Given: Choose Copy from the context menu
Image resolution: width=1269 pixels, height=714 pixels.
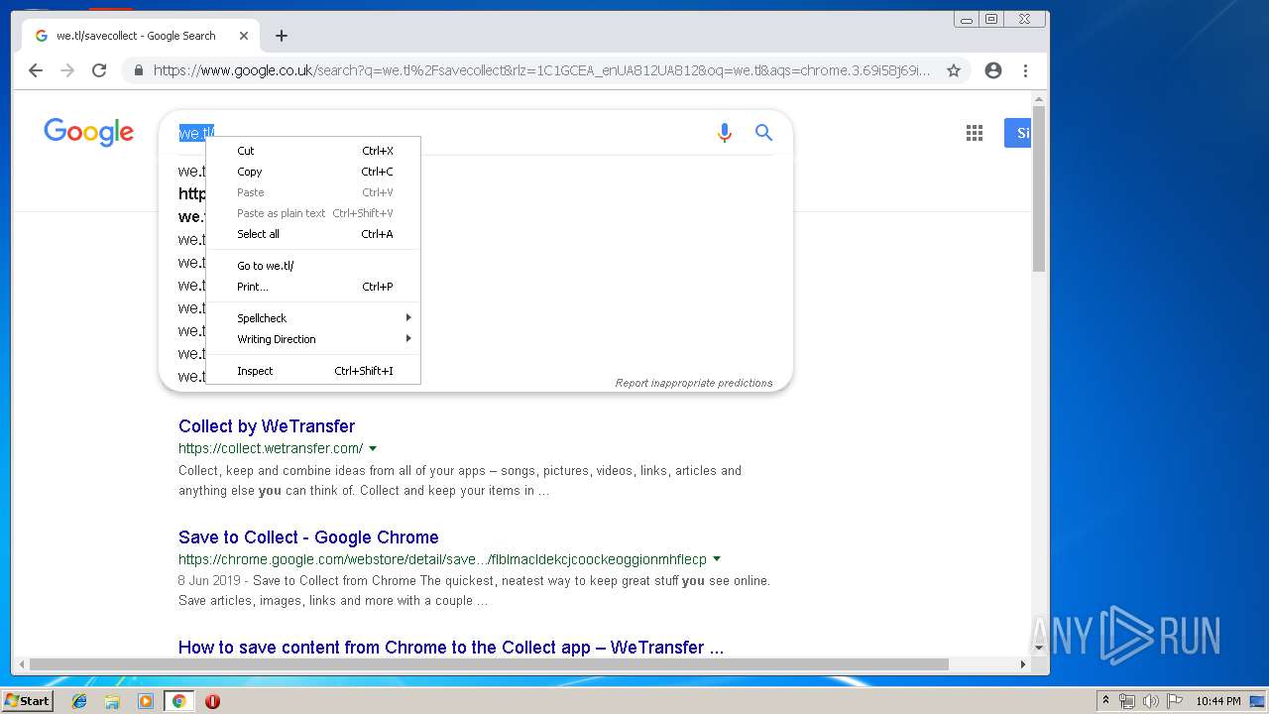Looking at the screenshot, I should [313, 172].
